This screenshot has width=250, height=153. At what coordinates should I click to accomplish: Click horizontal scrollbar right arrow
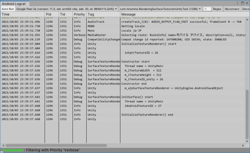click(243, 146)
